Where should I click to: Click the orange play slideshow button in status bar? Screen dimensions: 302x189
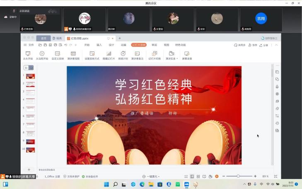tap(217, 176)
